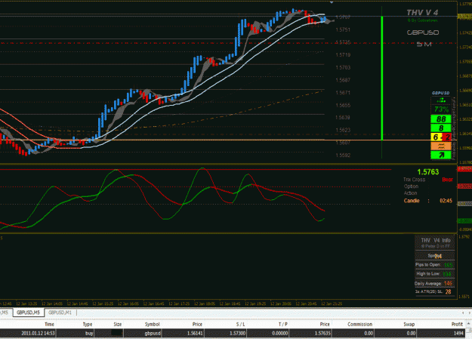Click the 1.5751 level label
This screenshot has height=339, width=472.
343,29
